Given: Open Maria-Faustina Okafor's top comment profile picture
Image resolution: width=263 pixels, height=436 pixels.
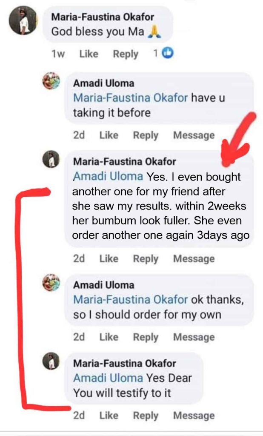Looking at the screenshot, I should point(24,20).
